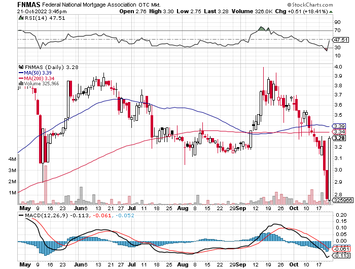Click the 29Sep label under the MACD panel

238,264
